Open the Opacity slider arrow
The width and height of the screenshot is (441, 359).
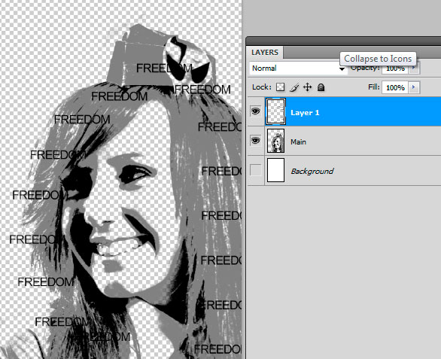pyautogui.click(x=414, y=68)
